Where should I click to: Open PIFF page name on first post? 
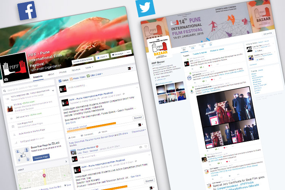[x=91, y=97]
